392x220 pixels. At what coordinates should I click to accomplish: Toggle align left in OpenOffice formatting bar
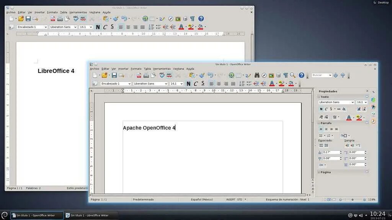click(x=211, y=84)
